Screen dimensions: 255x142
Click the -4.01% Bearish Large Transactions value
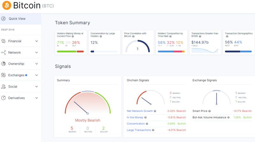177,130
